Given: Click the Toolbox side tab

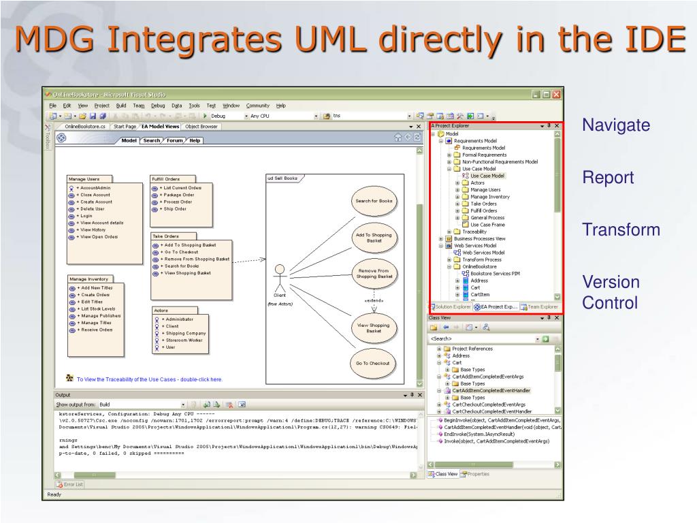Looking at the screenshot, I should point(48,137).
